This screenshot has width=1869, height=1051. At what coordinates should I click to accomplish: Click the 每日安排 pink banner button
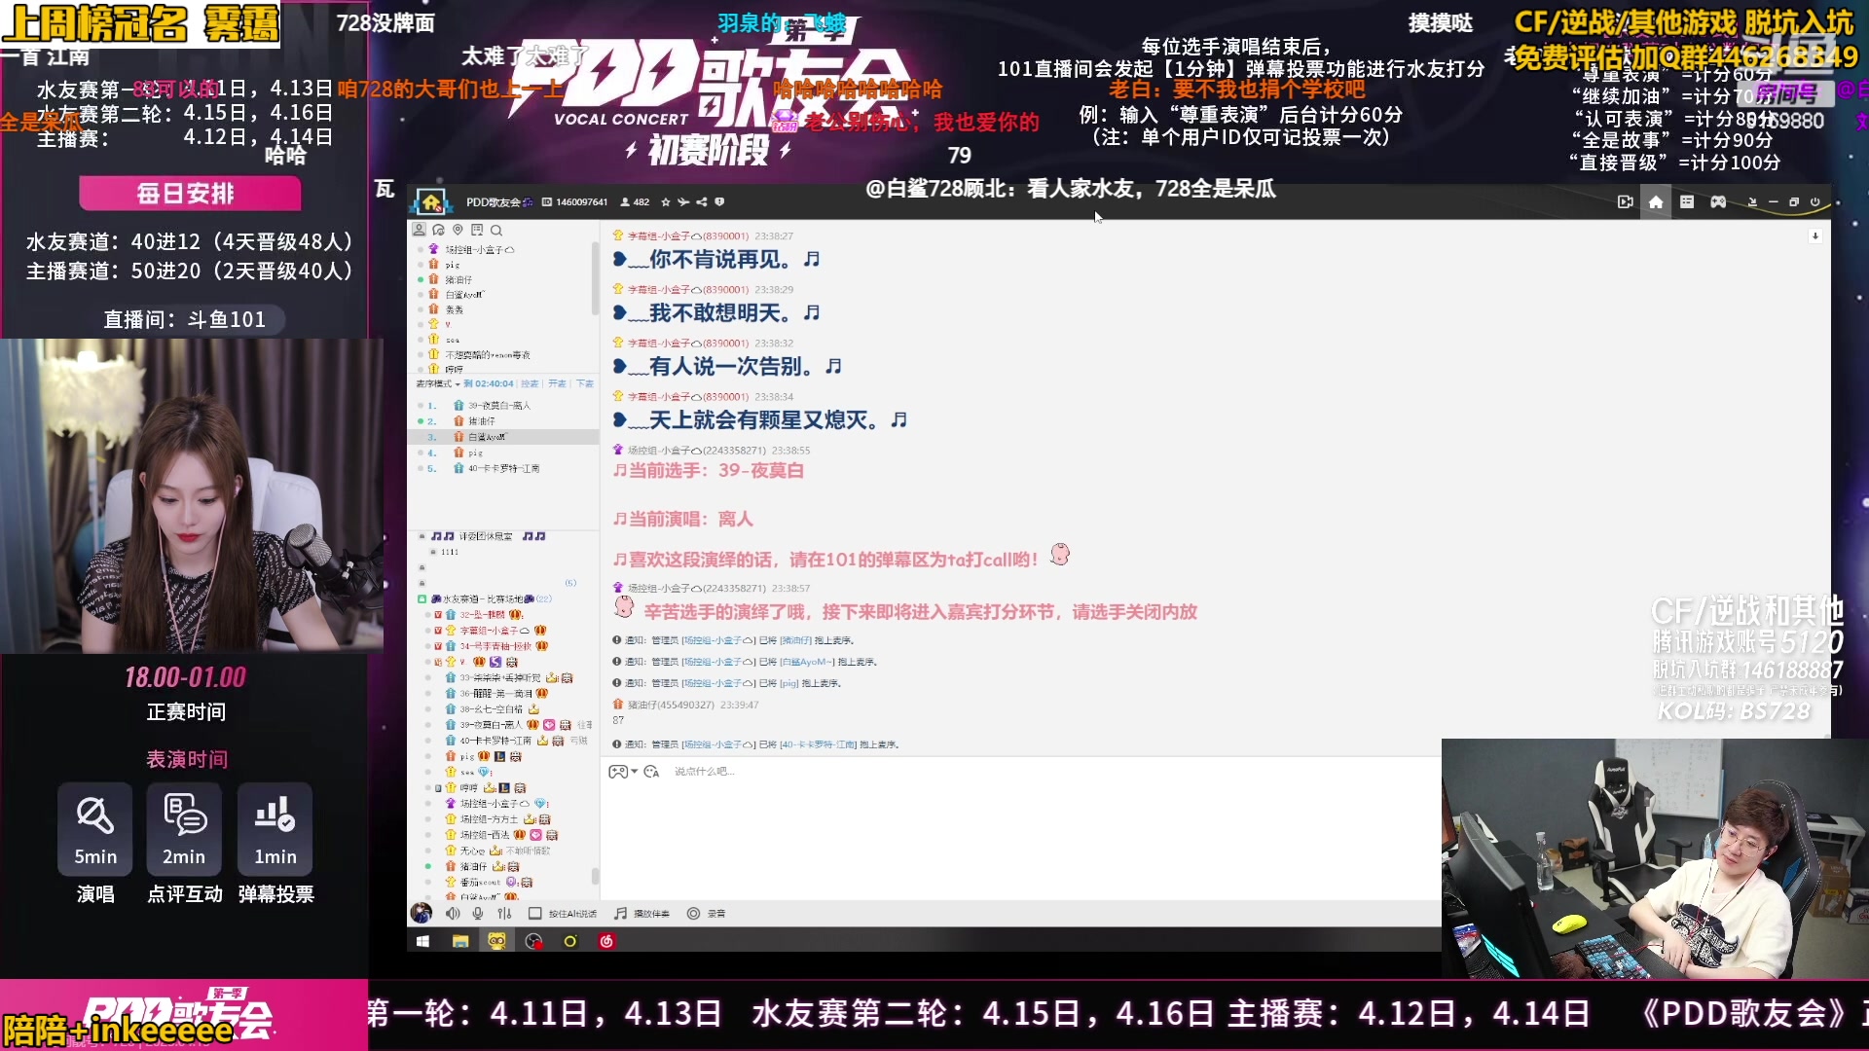click(190, 194)
